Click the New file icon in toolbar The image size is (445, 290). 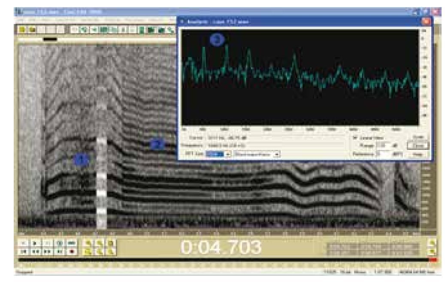click(x=21, y=30)
